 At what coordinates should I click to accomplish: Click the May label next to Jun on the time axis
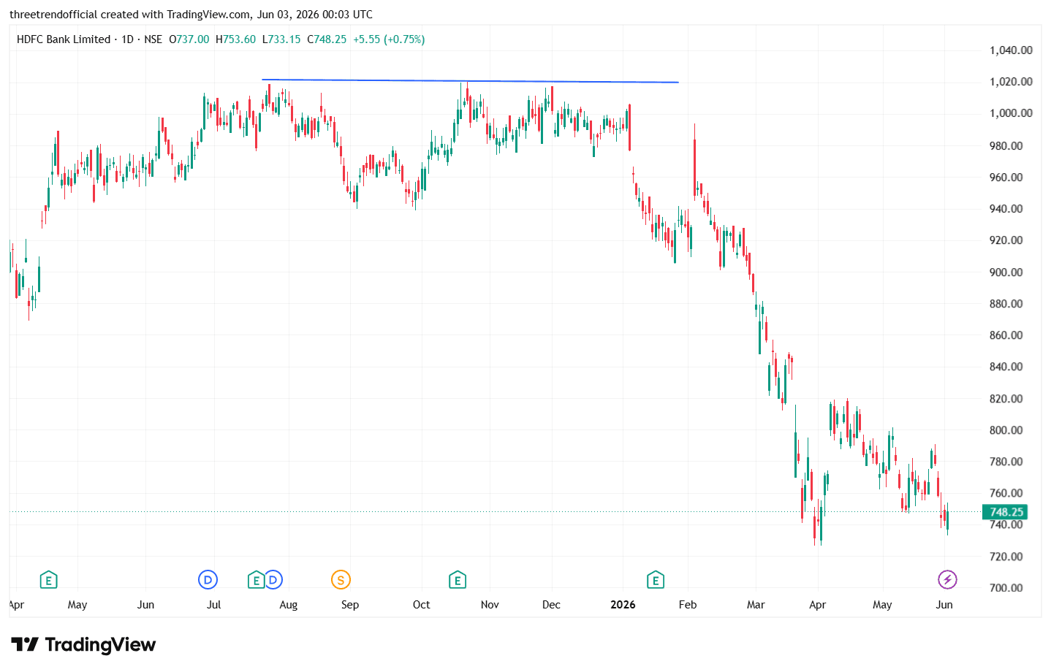(x=77, y=605)
